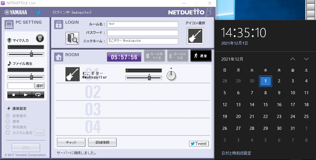The width and height of the screenshot is (316, 160).
Task: Go to next month in calendar
Action: click(306, 59)
